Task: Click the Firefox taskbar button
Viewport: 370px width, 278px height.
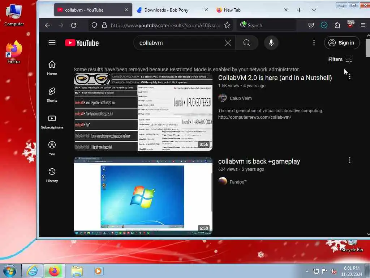Action: coord(55,271)
